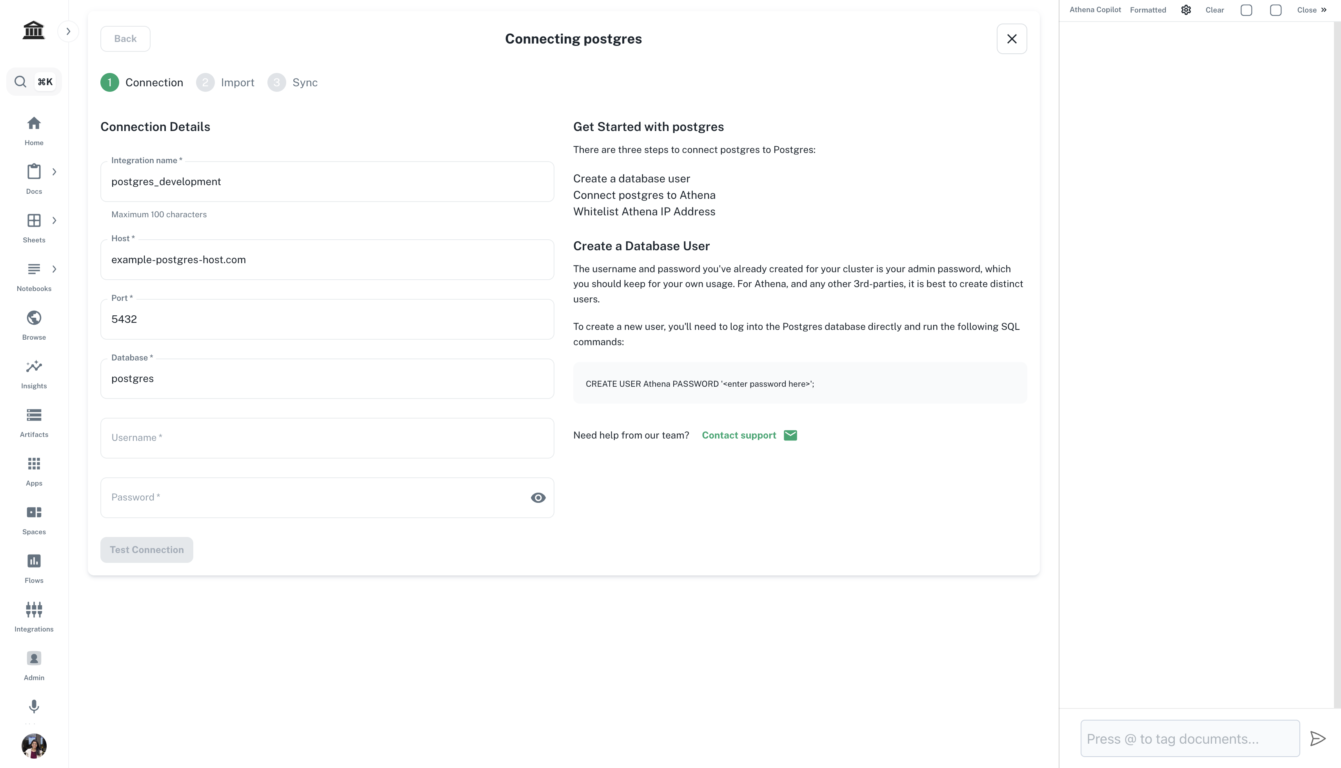Open user profile avatar
Image resolution: width=1341 pixels, height=768 pixels.
34,746
